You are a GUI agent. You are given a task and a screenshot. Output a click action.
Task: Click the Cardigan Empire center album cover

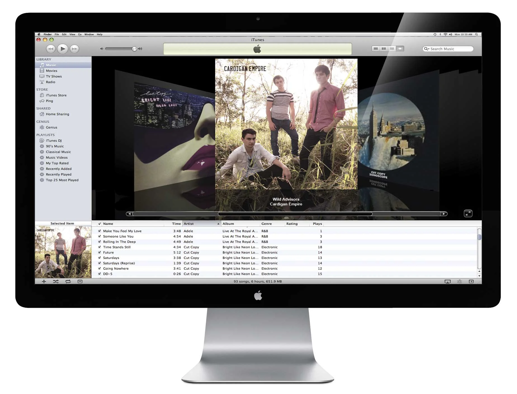coord(286,124)
